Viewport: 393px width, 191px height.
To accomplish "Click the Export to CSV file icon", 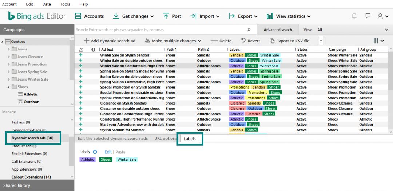I will pyautogui.click(x=272, y=41).
